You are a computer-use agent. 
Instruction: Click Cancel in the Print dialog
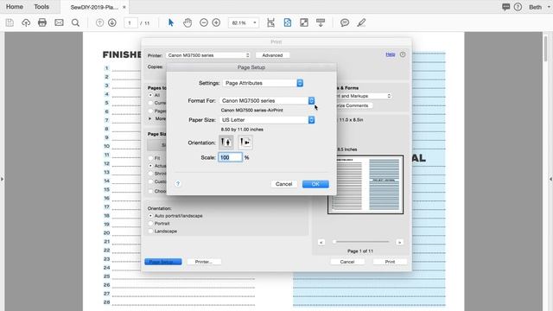coord(347,262)
